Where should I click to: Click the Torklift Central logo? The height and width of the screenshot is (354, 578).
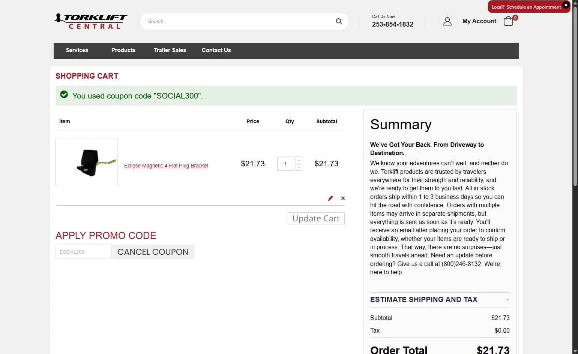click(91, 21)
